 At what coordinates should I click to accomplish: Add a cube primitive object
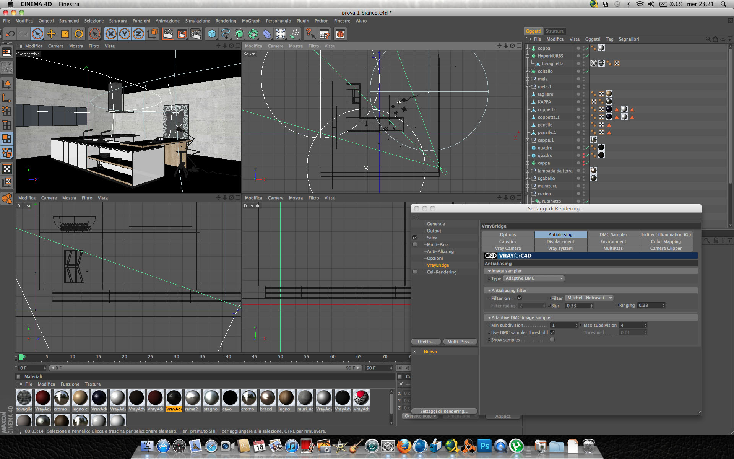pyautogui.click(x=211, y=34)
